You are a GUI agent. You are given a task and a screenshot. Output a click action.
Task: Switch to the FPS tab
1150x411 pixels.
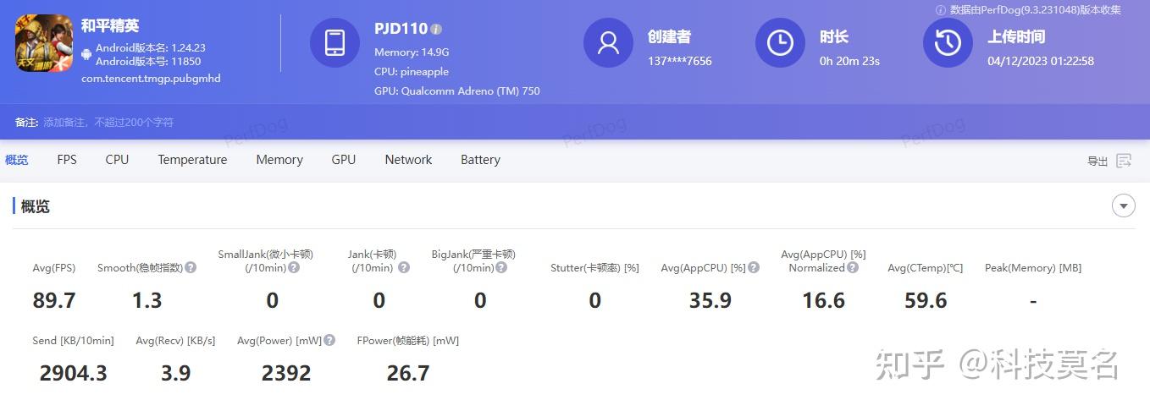point(67,160)
